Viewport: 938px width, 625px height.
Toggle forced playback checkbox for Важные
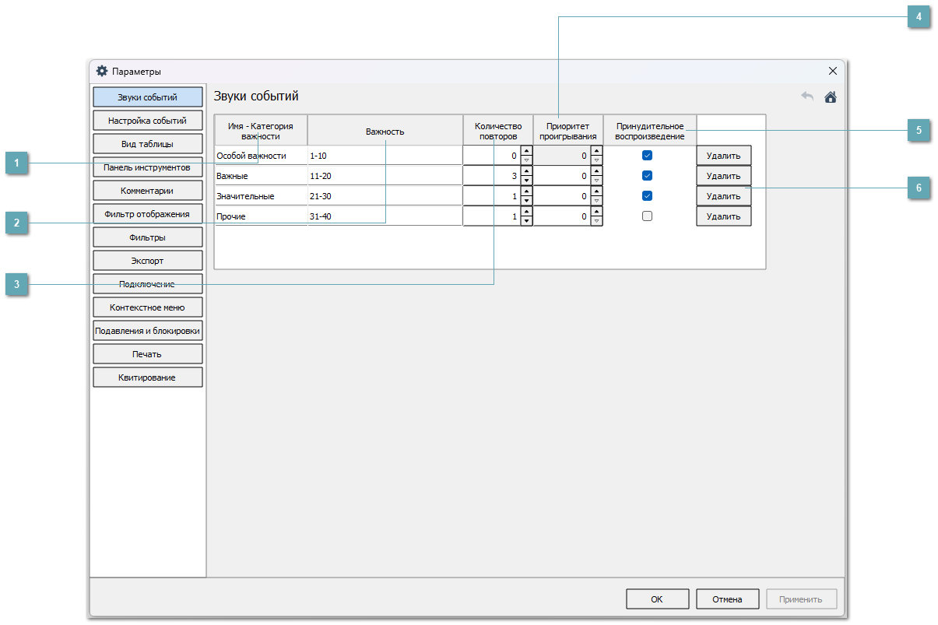(x=647, y=176)
